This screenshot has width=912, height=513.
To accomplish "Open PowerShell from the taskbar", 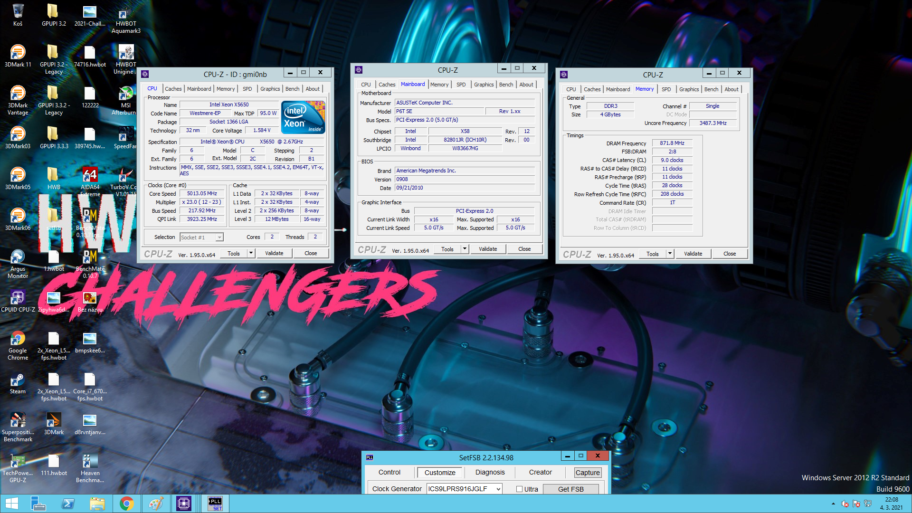I will tap(68, 503).
